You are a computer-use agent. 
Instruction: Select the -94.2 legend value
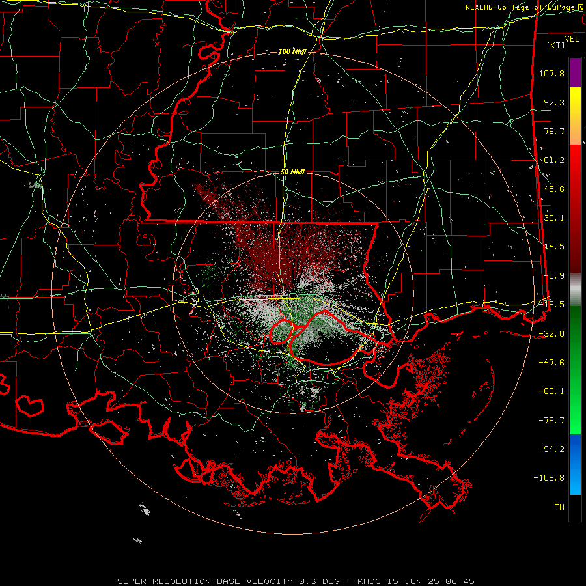551,449
